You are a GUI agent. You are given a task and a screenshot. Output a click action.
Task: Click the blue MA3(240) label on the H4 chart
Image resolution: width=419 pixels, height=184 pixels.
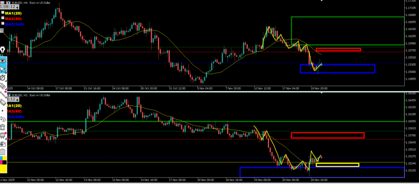click(x=14, y=24)
